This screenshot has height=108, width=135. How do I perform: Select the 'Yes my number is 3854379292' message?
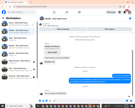pos(55,93)
